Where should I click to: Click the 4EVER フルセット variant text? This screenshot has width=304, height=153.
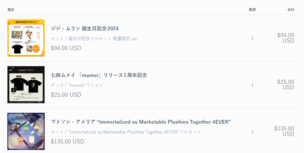tap(126, 132)
